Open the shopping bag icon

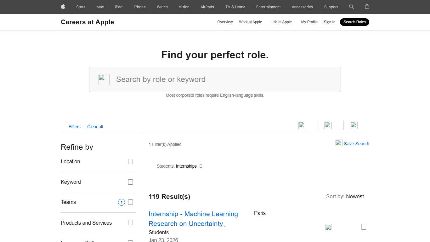[x=367, y=7]
